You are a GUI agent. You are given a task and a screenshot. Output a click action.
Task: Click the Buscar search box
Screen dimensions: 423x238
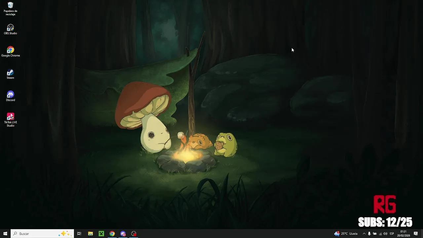tap(42, 234)
